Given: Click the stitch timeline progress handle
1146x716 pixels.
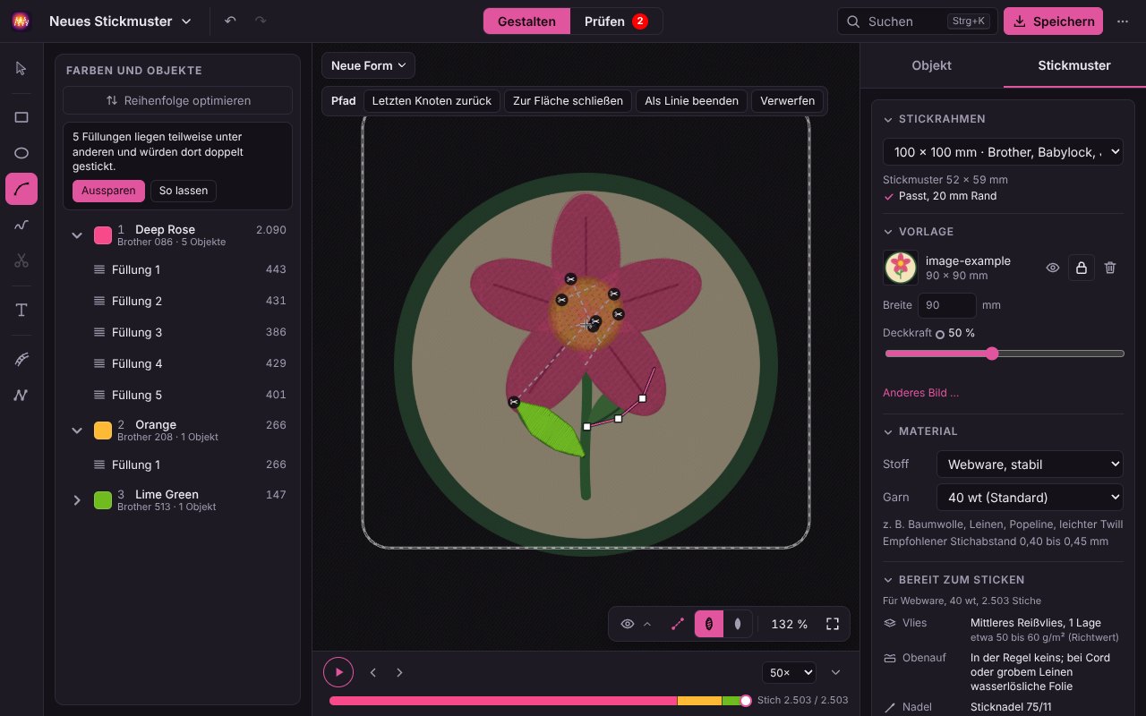Looking at the screenshot, I should click(x=746, y=701).
